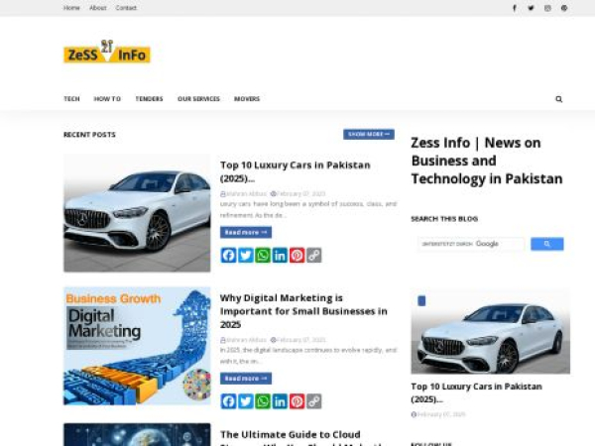Open the Pinterest icon in top bar
This screenshot has width=595, height=446.
564,8
